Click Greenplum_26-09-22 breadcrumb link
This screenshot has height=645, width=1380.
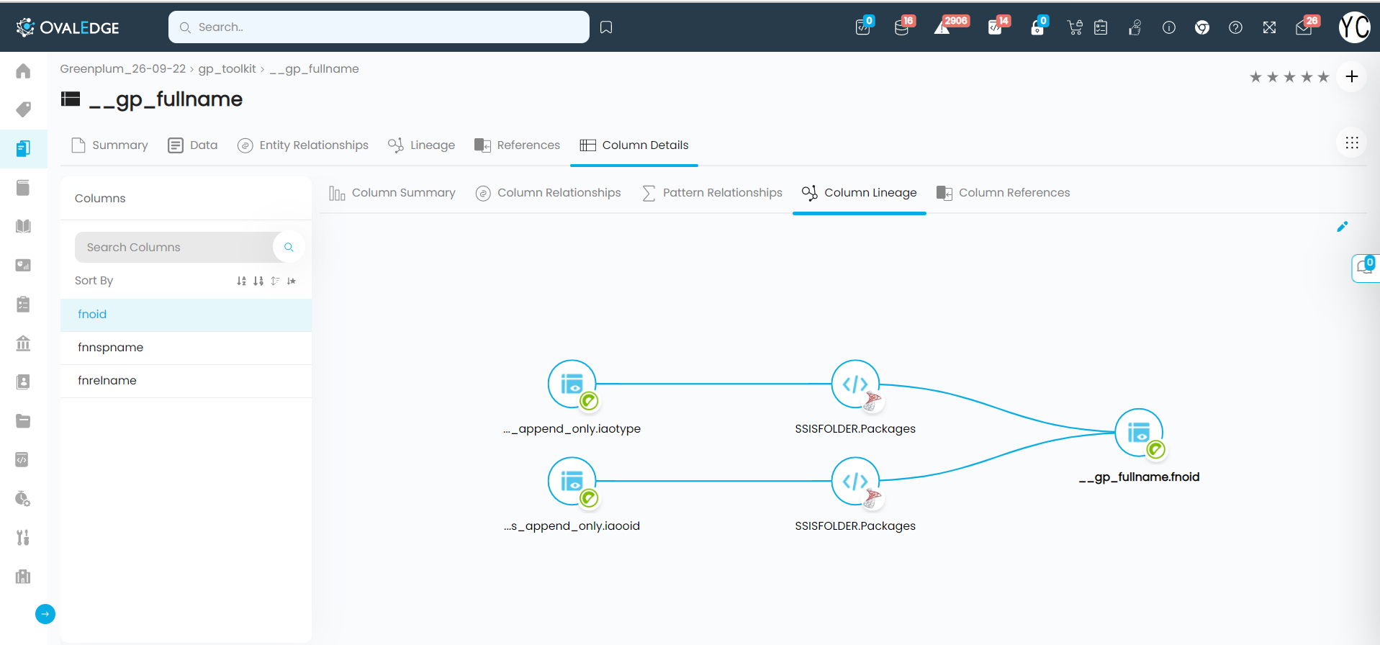[x=122, y=69]
